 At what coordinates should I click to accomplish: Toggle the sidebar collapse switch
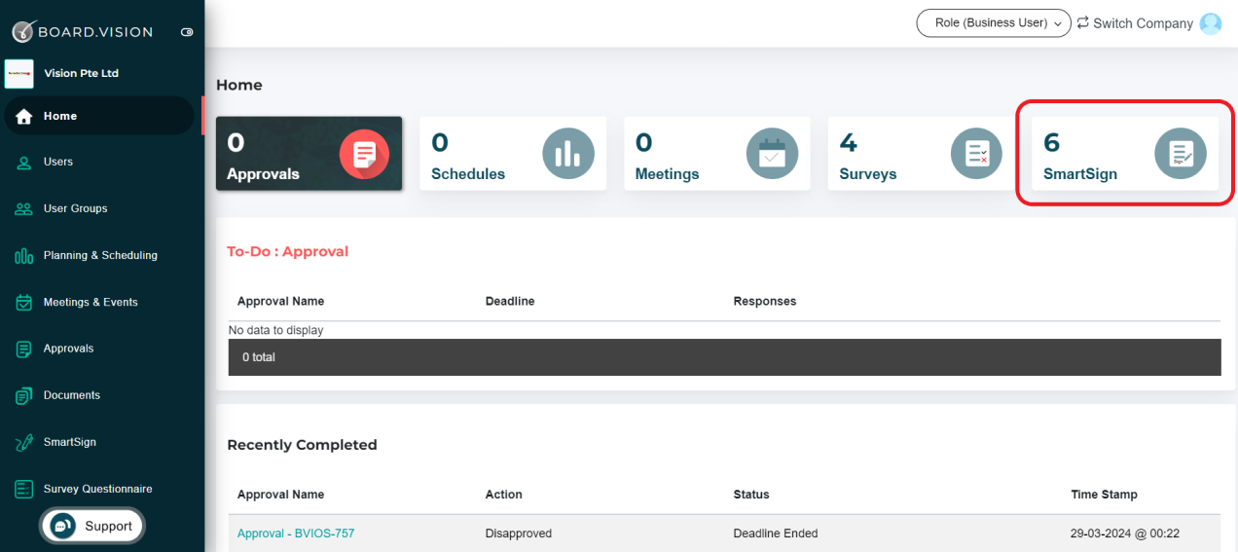point(187,32)
